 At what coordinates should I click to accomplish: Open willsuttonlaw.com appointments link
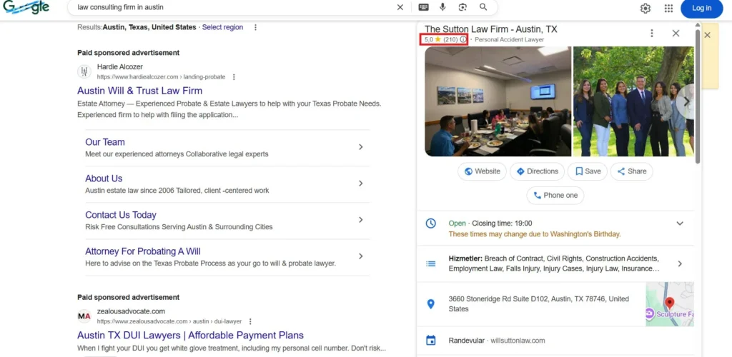(518, 341)
